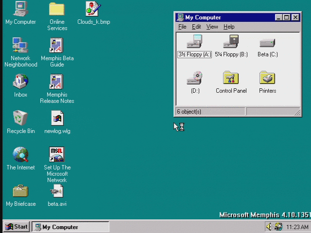Viewport: 311px width, 233px height.
Task: Click the window's corner size grip
Action: [x=297, y=112]
